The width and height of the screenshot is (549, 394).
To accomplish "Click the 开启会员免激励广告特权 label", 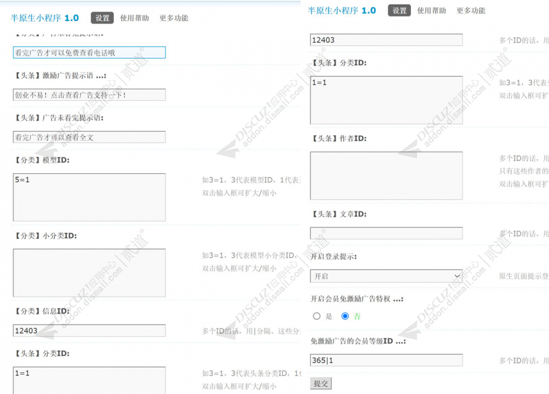I will click(357, 299).
